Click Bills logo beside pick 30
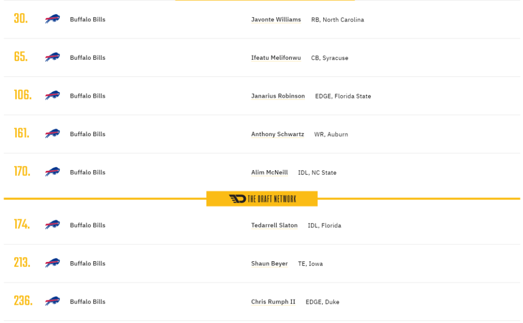523x323 pixels. (x=52, y=19)
